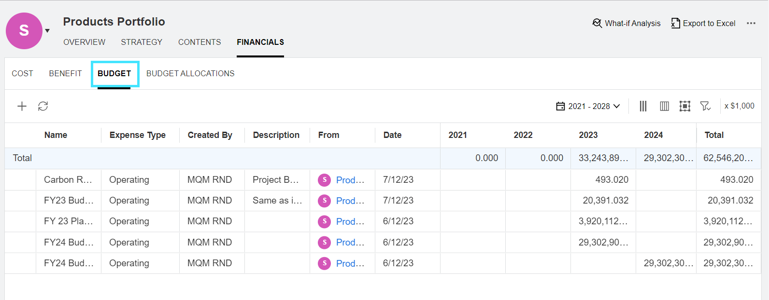The width and height of the screenshot is (769, 300).
Task: Select the Strategy tab
Action: point(142,42)
